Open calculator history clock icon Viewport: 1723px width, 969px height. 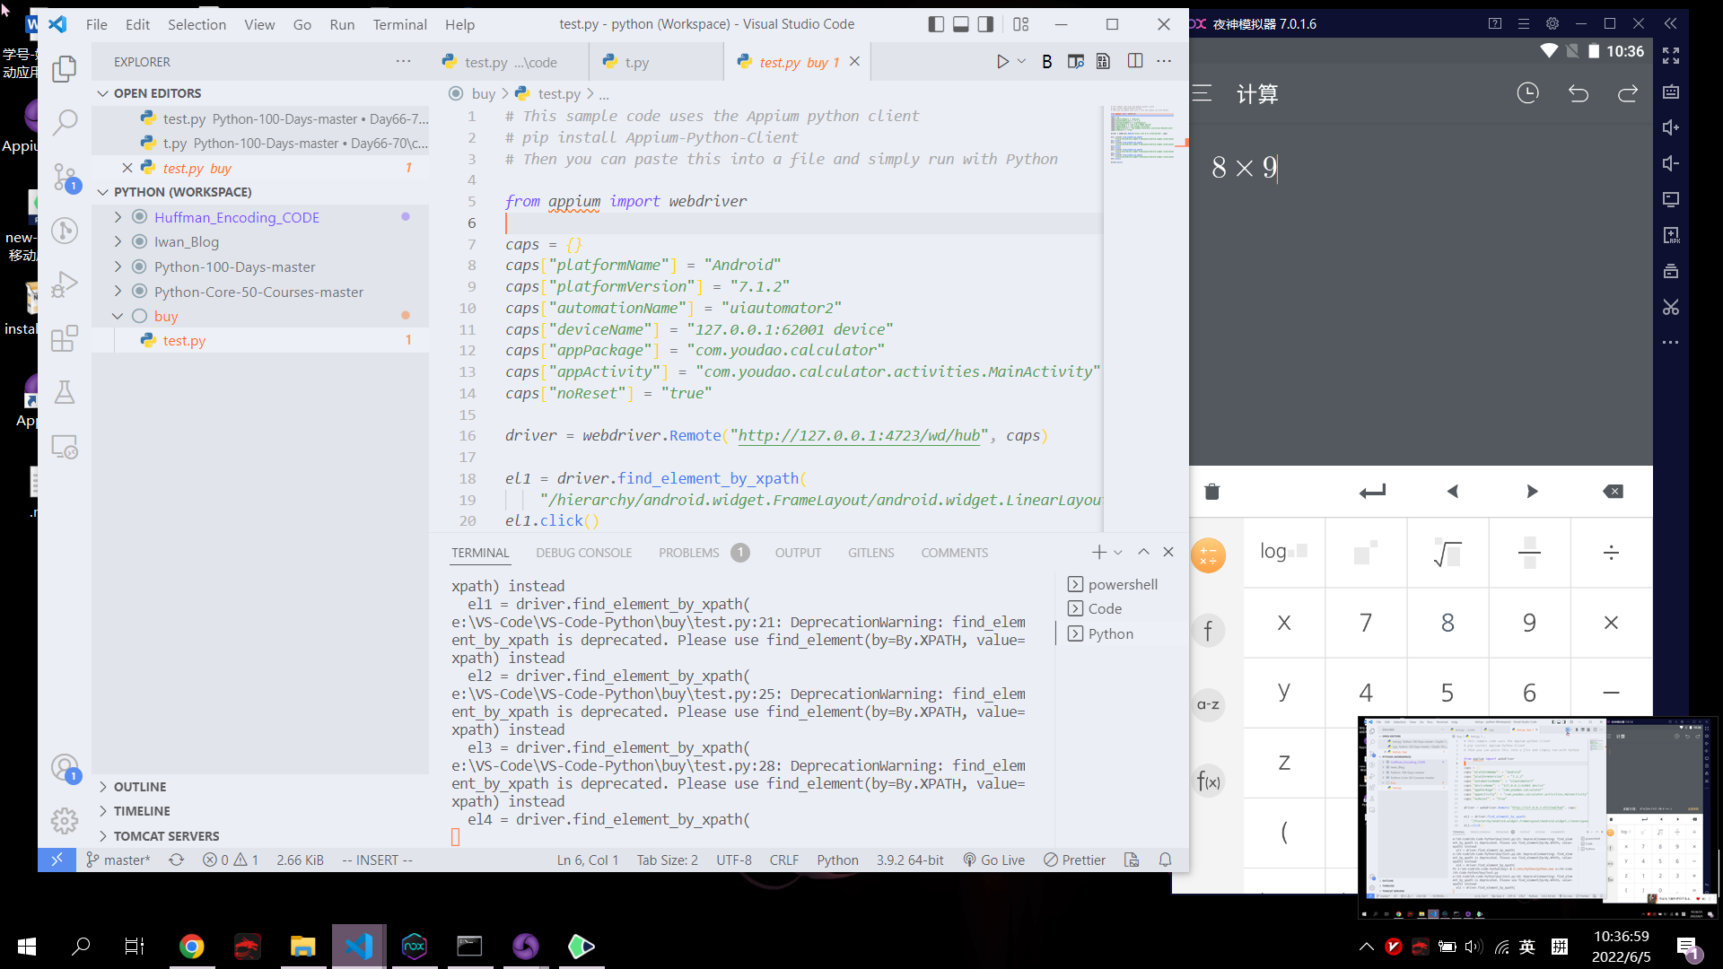click(x=1527, y=93)
